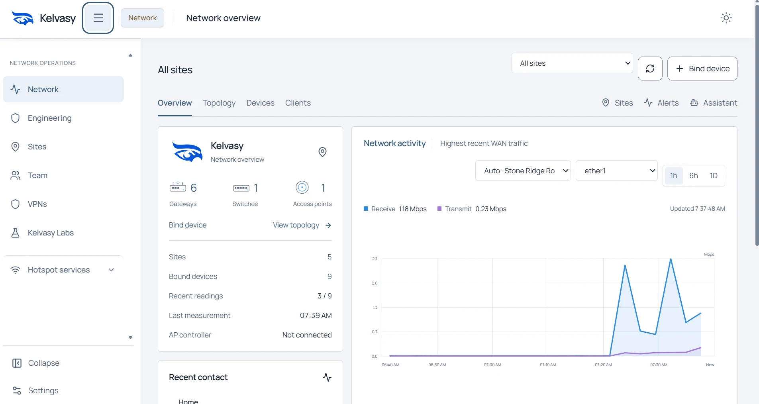Click the Access points icon

(x=302, y=187)
